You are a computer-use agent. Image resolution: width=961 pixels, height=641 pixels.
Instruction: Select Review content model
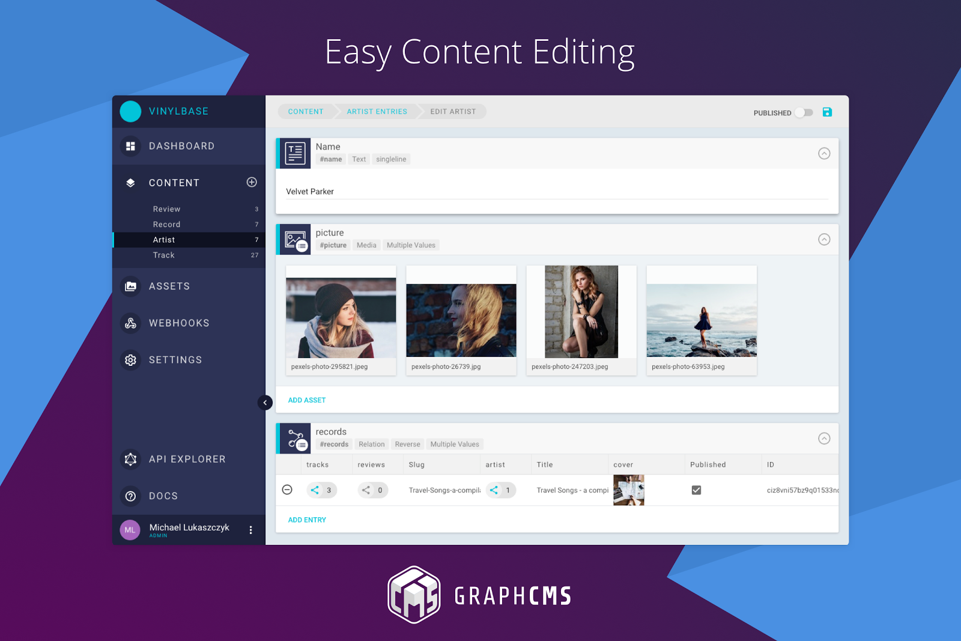(189, 209)
